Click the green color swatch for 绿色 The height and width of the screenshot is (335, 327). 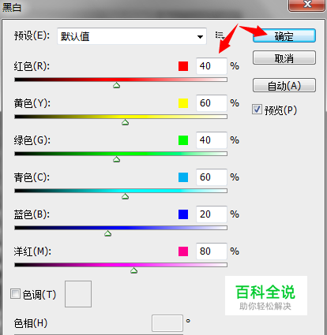(183, 140)
